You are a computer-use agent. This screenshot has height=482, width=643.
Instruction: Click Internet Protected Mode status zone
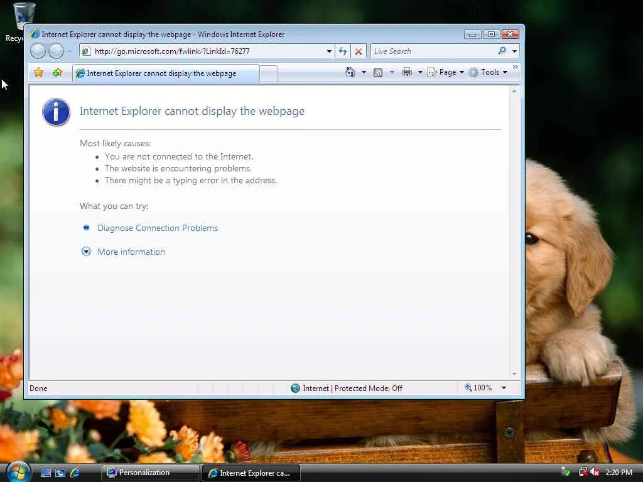pos(347,388)
